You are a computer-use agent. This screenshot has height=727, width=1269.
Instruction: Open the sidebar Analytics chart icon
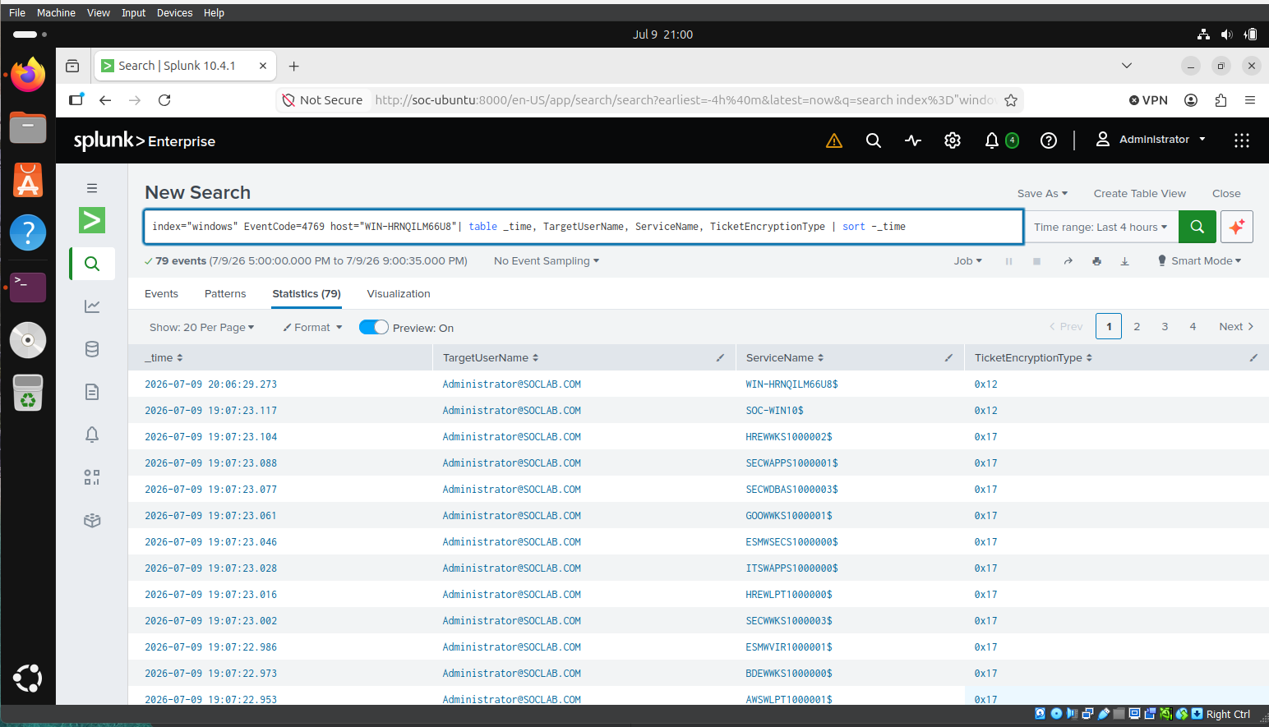[x=92, y=306]
